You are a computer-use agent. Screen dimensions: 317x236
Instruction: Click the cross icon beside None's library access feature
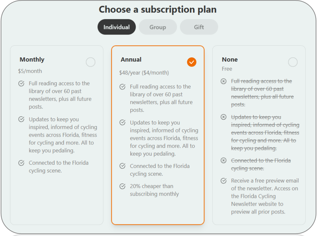224,81
